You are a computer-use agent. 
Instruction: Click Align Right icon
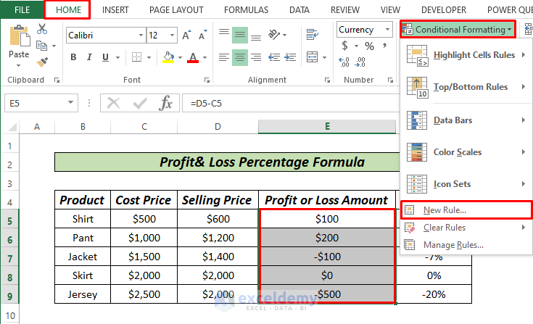(255, 57)
